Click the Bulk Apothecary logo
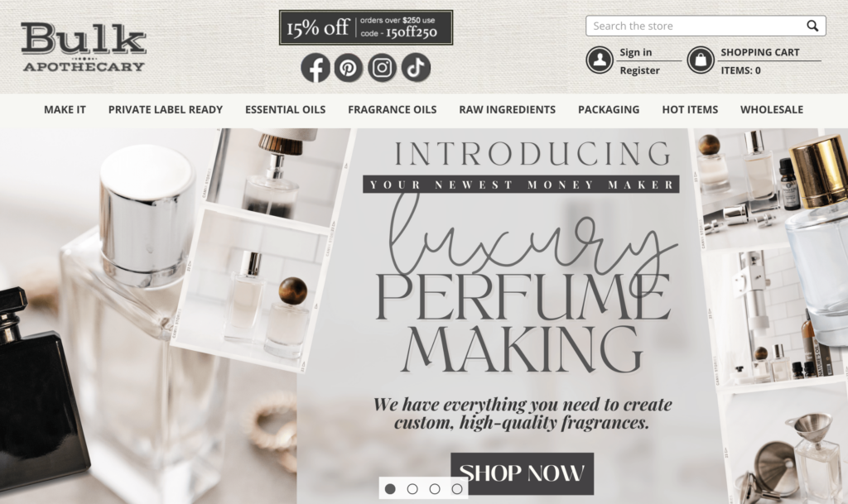848x504 pixels. [84, 47]
